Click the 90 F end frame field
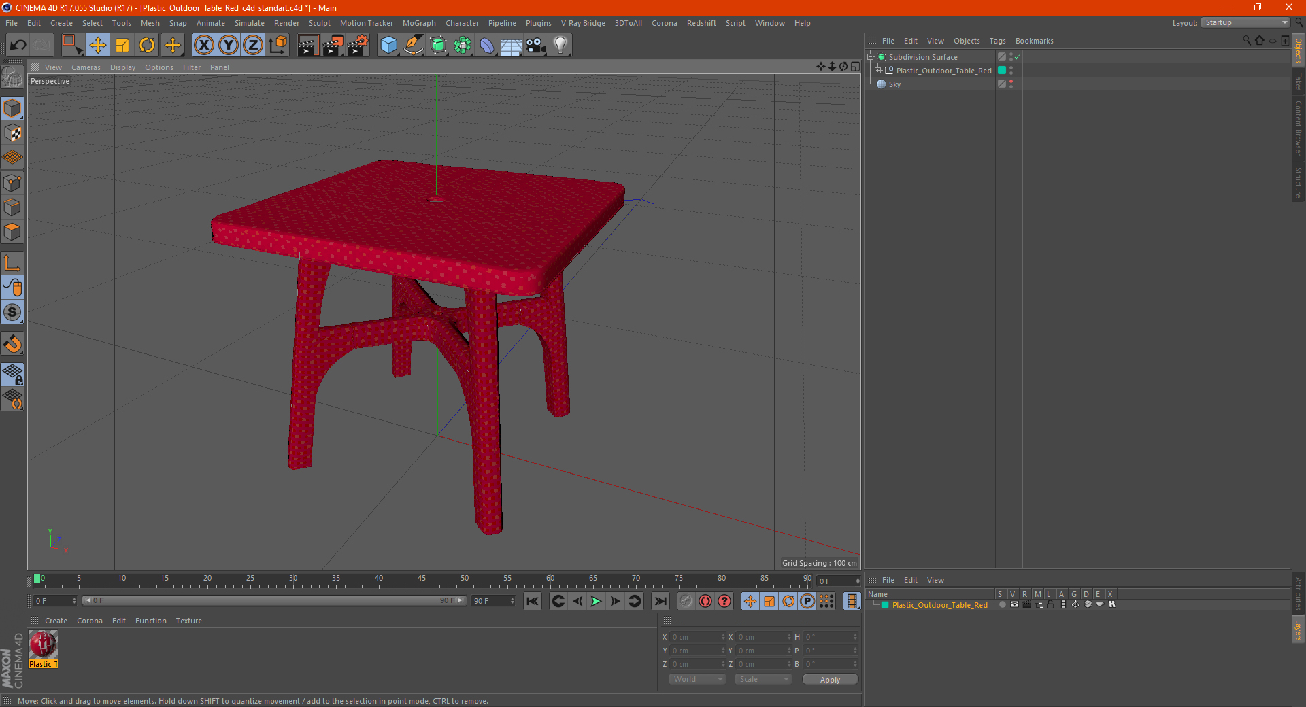The image size is (1306, 707). (x=493, y=601)
